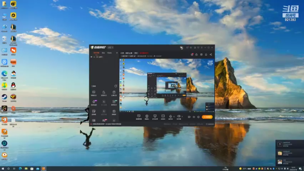The width and height of the screenshot is (304, 171).
Task: Open the notification center icon in system tray
Action: click(300, 169)
